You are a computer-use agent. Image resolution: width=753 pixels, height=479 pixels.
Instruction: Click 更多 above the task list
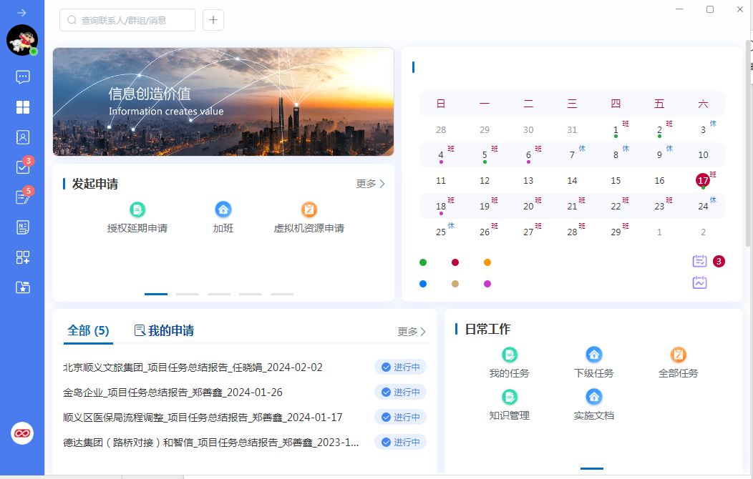(409, 331)
